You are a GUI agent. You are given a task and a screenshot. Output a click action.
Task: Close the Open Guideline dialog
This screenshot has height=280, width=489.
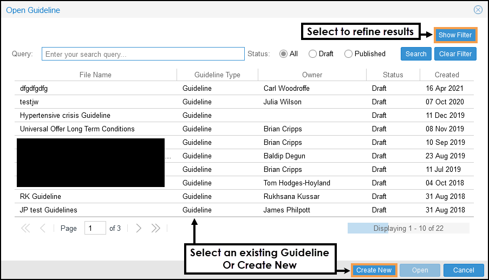pyautogui.click(x=478, y=10)
